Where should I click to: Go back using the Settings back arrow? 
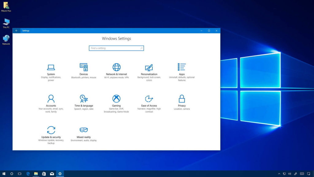pyautogui.click(x=16, y=31)
